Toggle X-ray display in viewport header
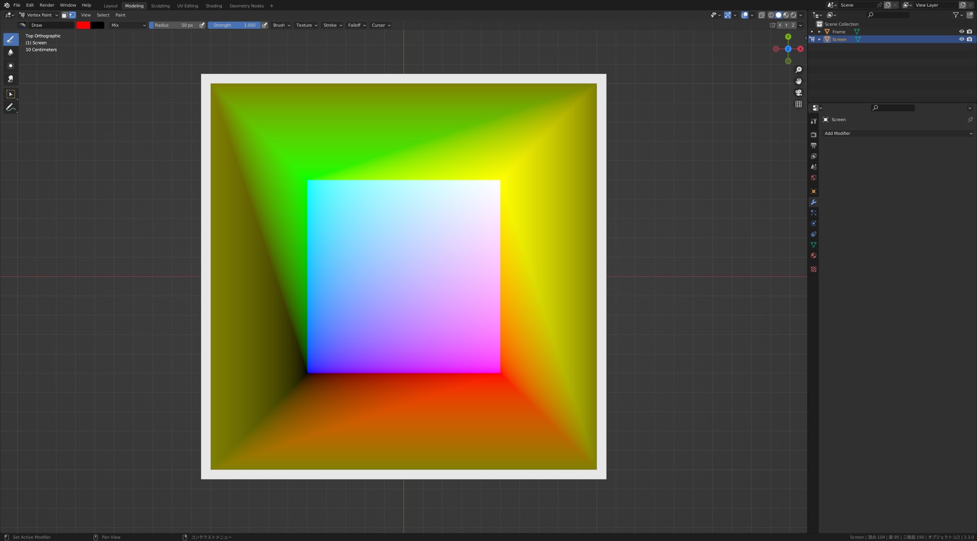Image resolution: width=977 pixels, height=541 pixels. pyautogui.click(x=761, y=15)
